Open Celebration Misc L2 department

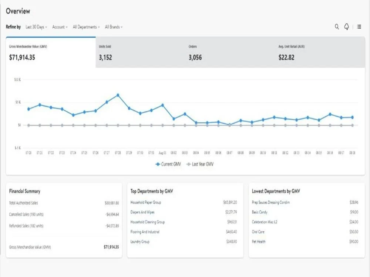pyautogui.click(x=265, y=222)
